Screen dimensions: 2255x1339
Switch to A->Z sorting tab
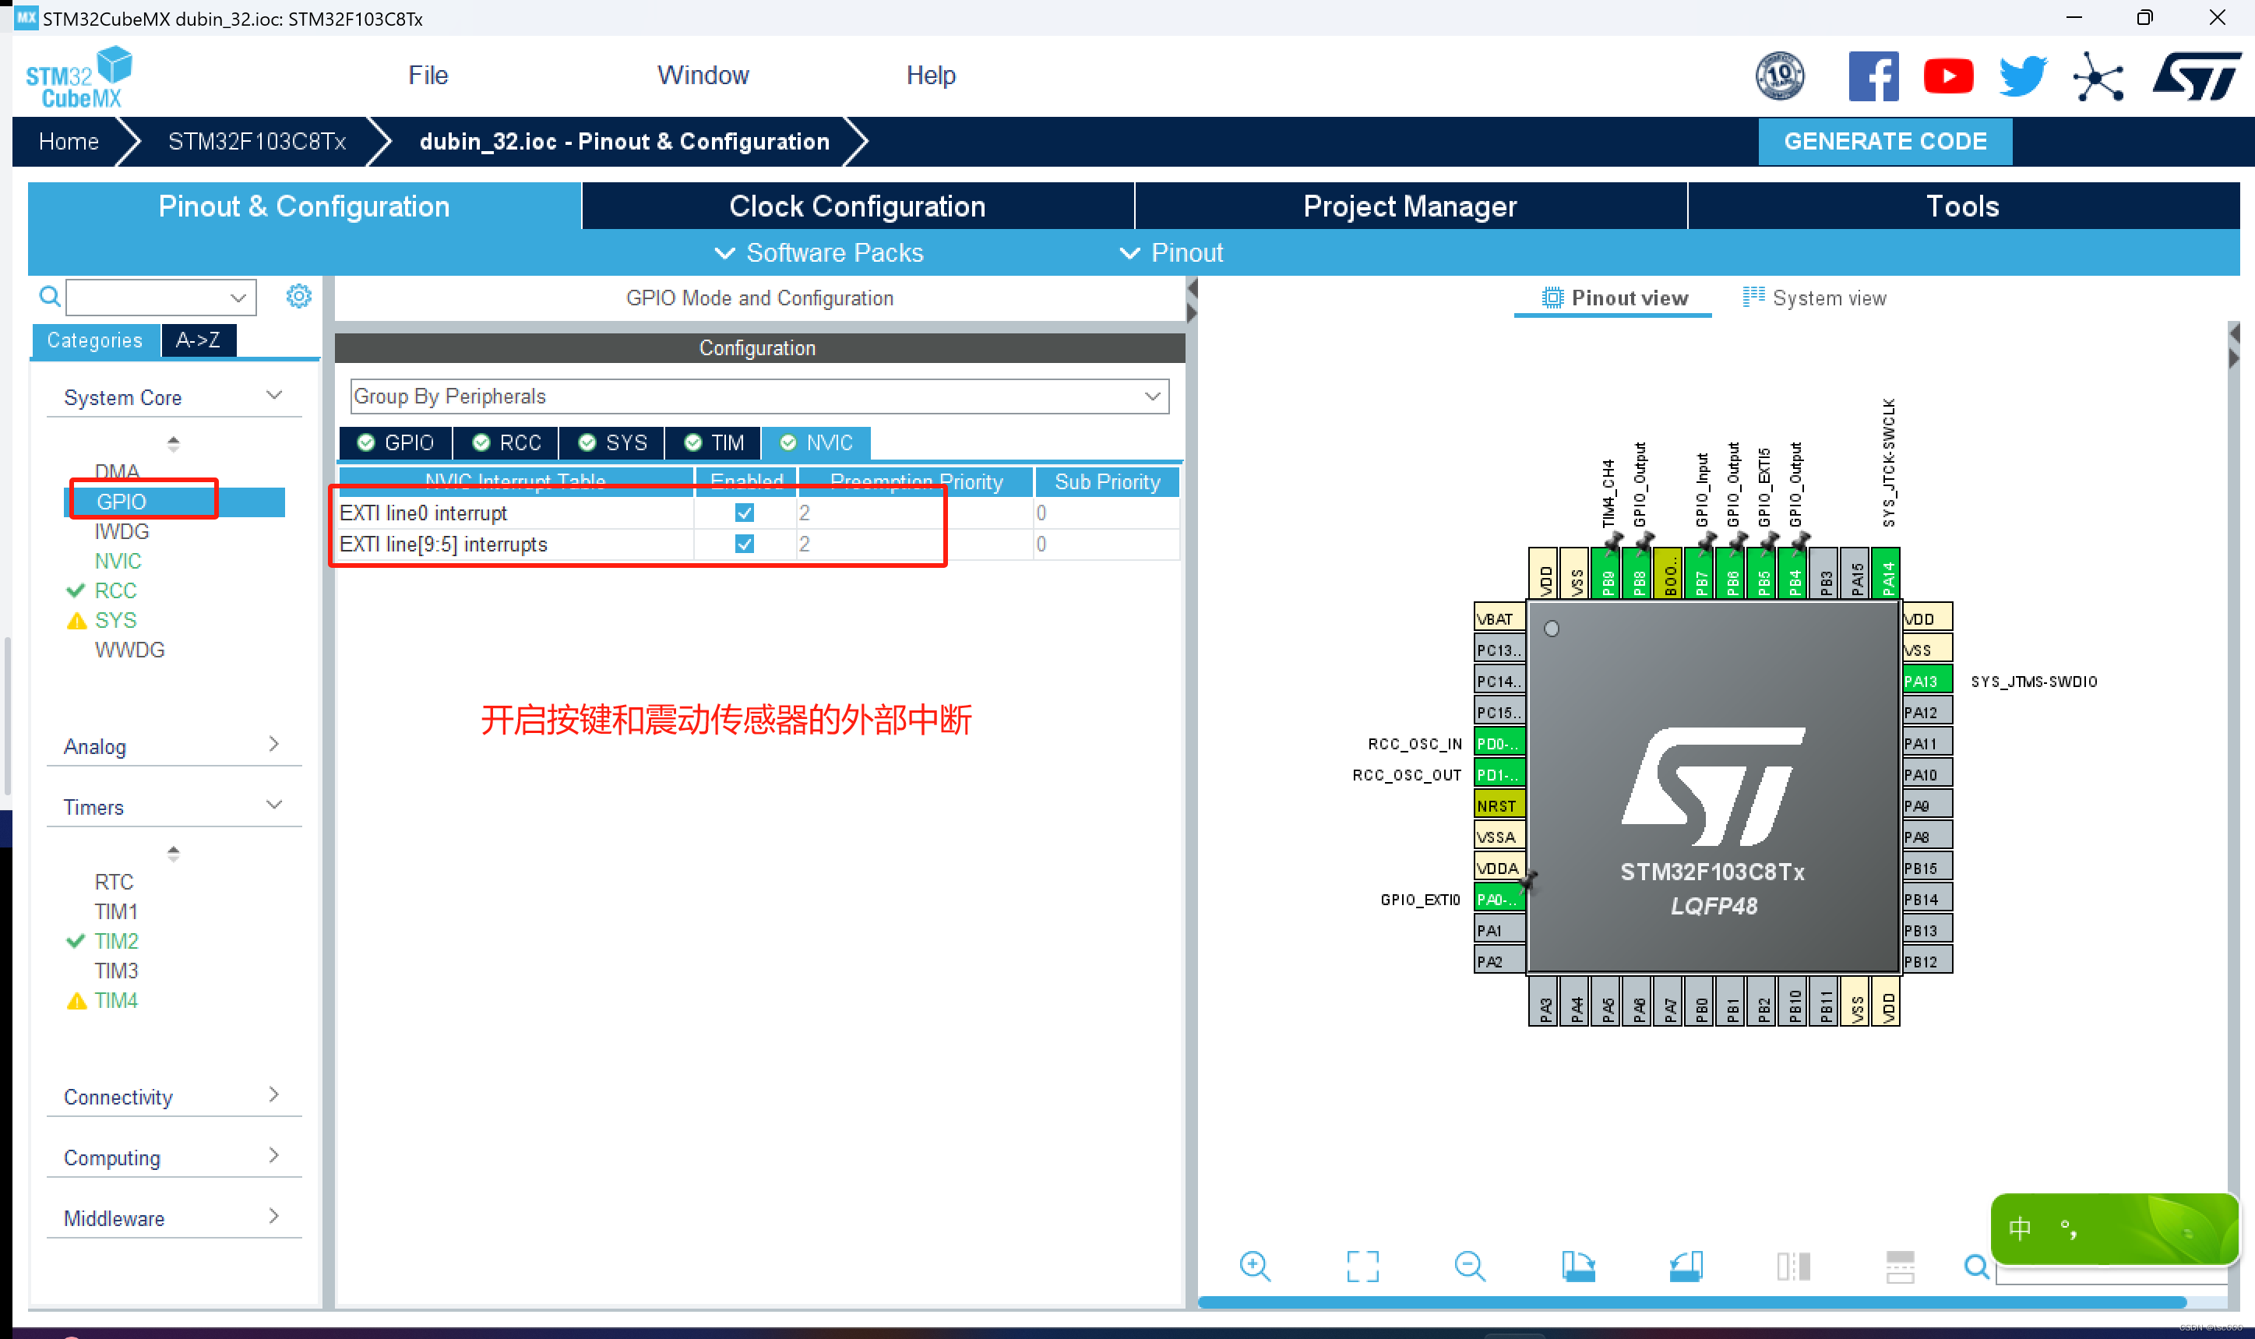(199, 340)
